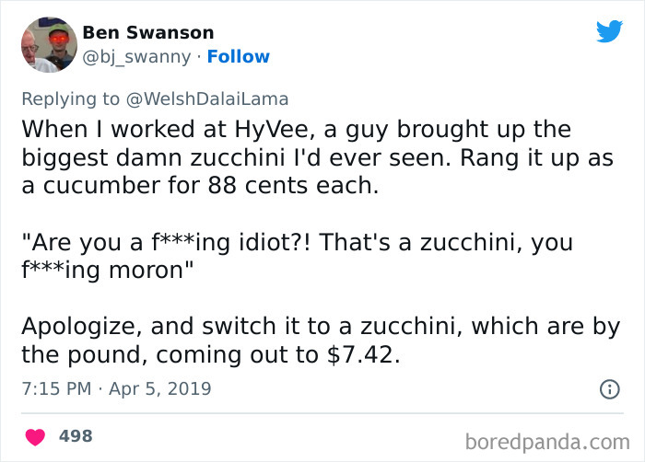
Task: Click the "Replying to" label
Action: [x=70, y=99]
